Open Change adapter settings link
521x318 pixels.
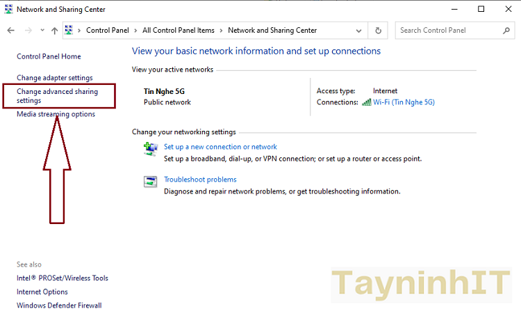54,78
